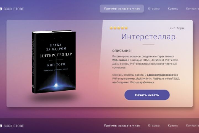199x133 pixels.
Task: Click the author name 'Кип Торн'
Action: (x=177, y=28)
